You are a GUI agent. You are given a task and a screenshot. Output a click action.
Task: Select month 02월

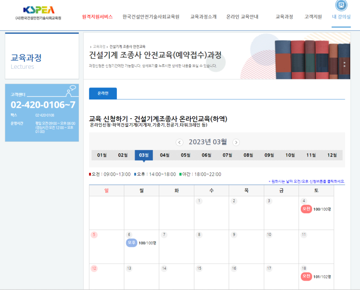123,155
